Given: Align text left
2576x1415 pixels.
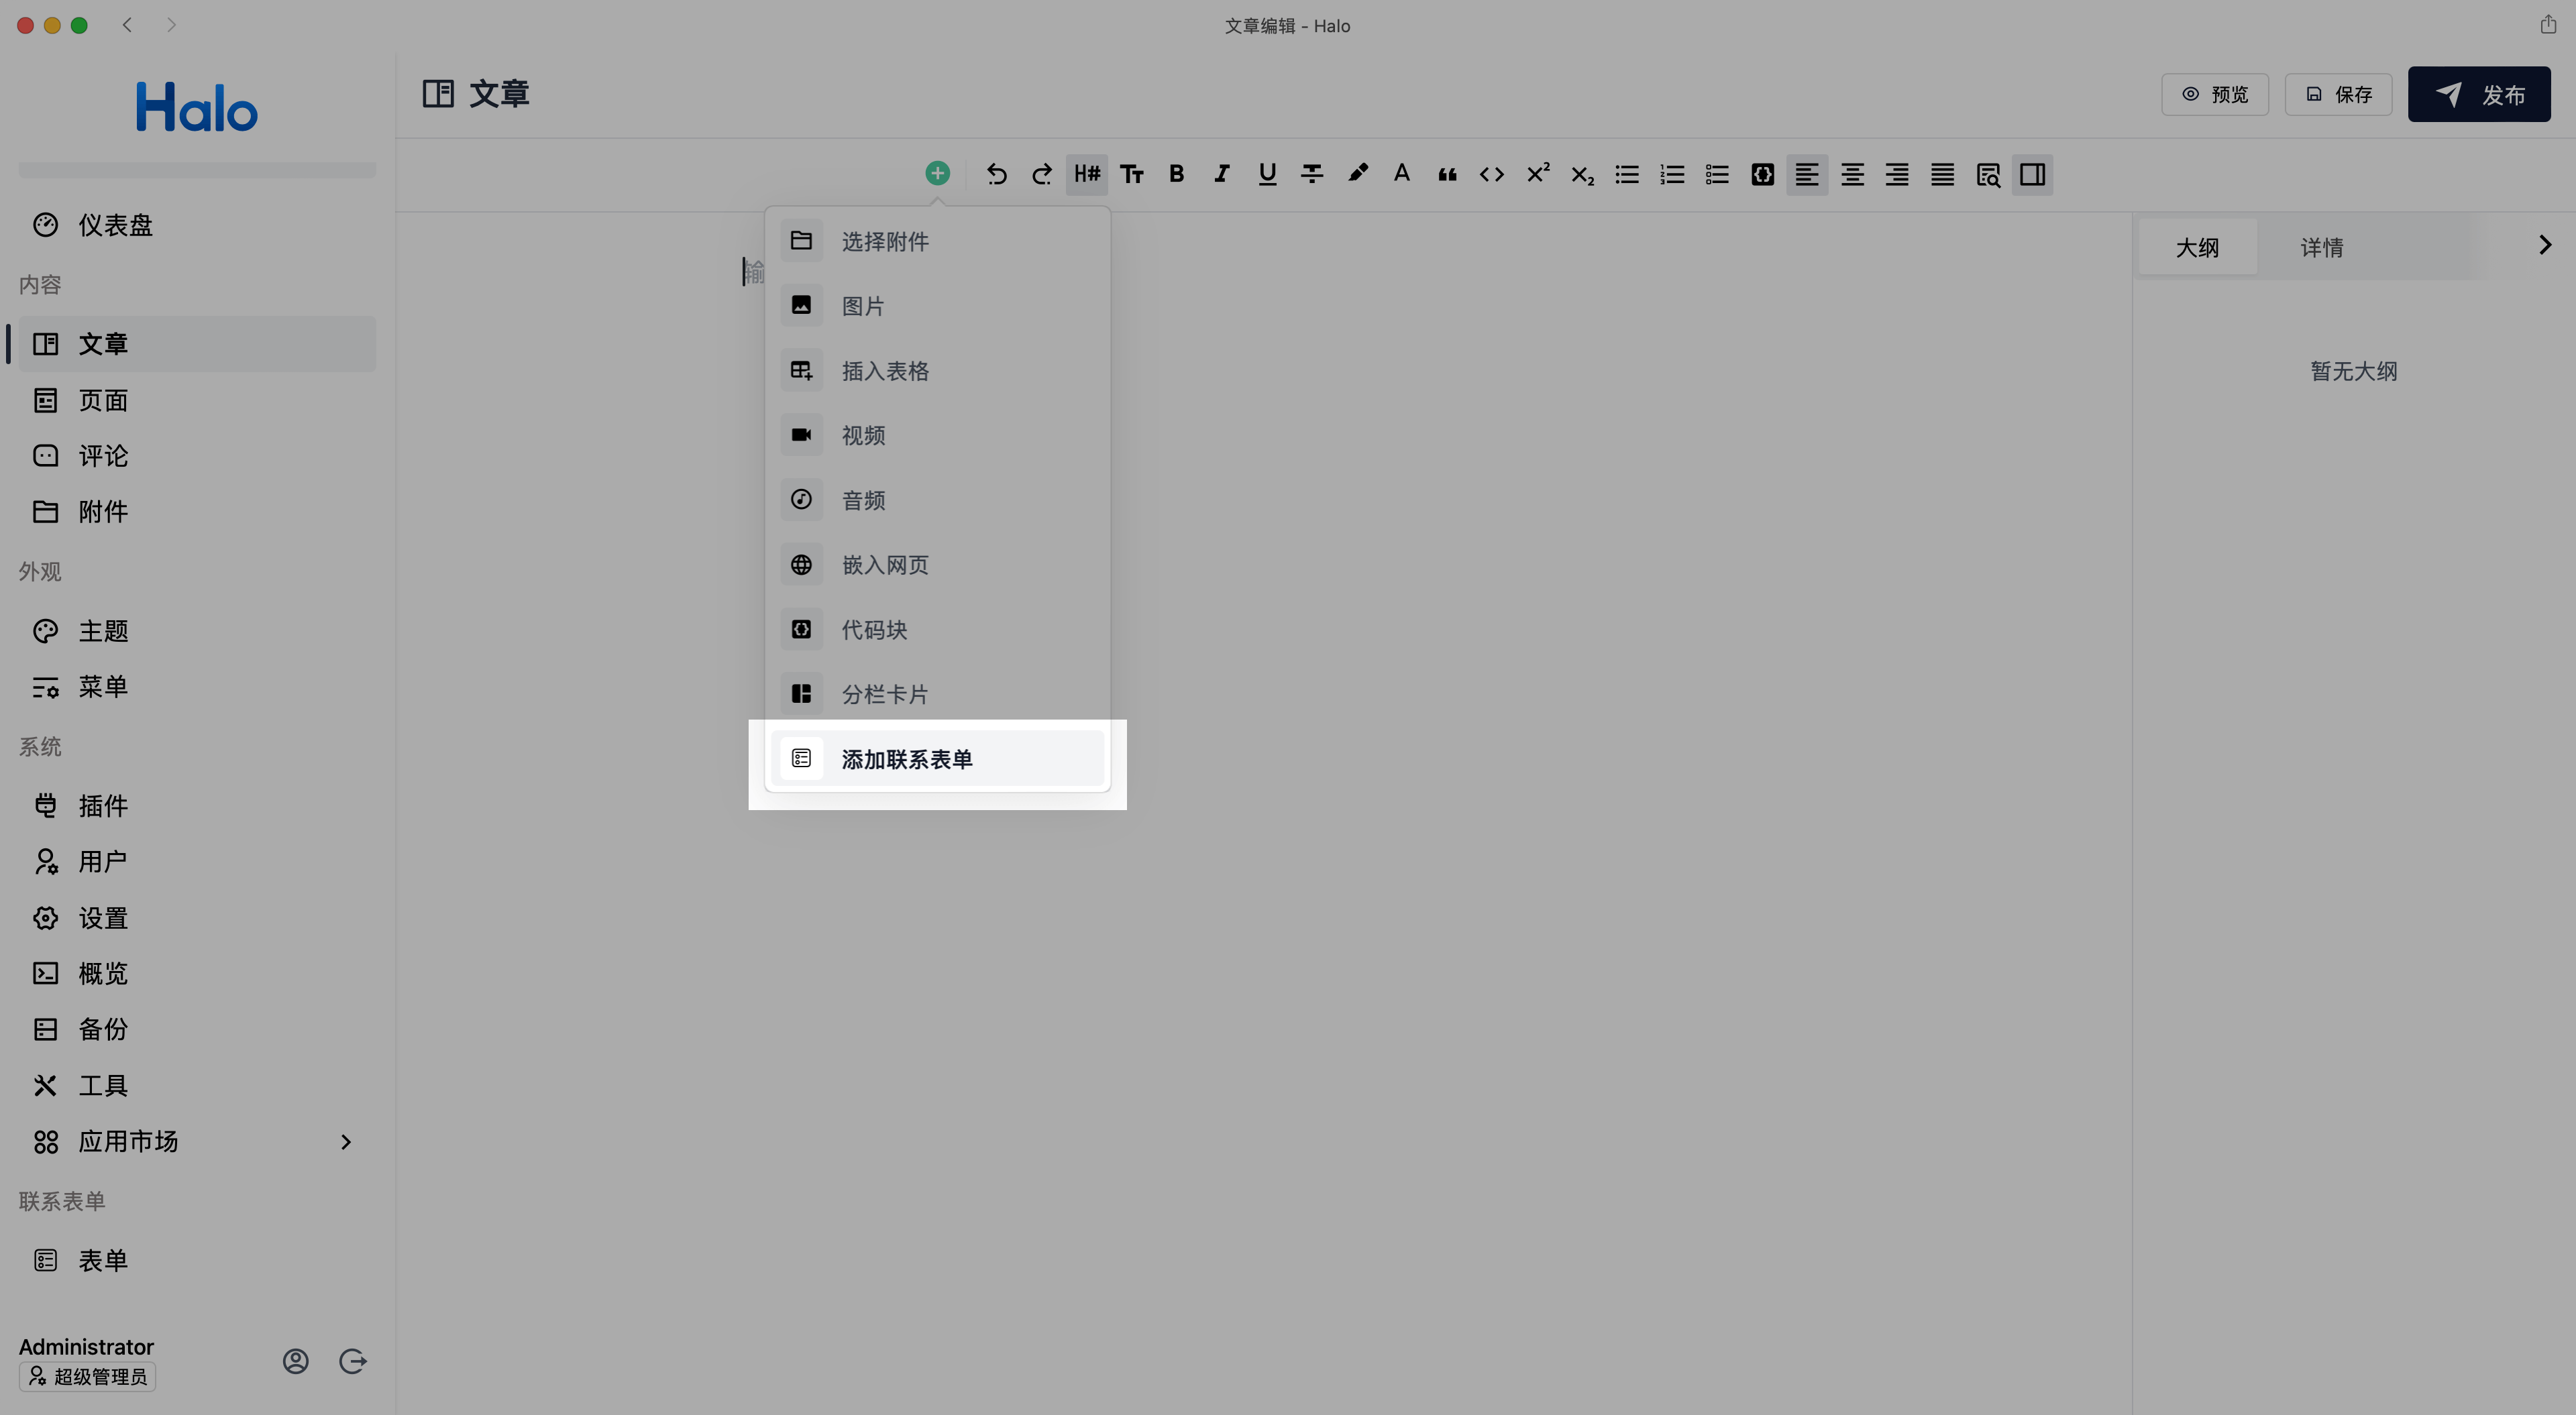Looking at the screenshot, I should pyautogui.click(x=1807, y=174).
